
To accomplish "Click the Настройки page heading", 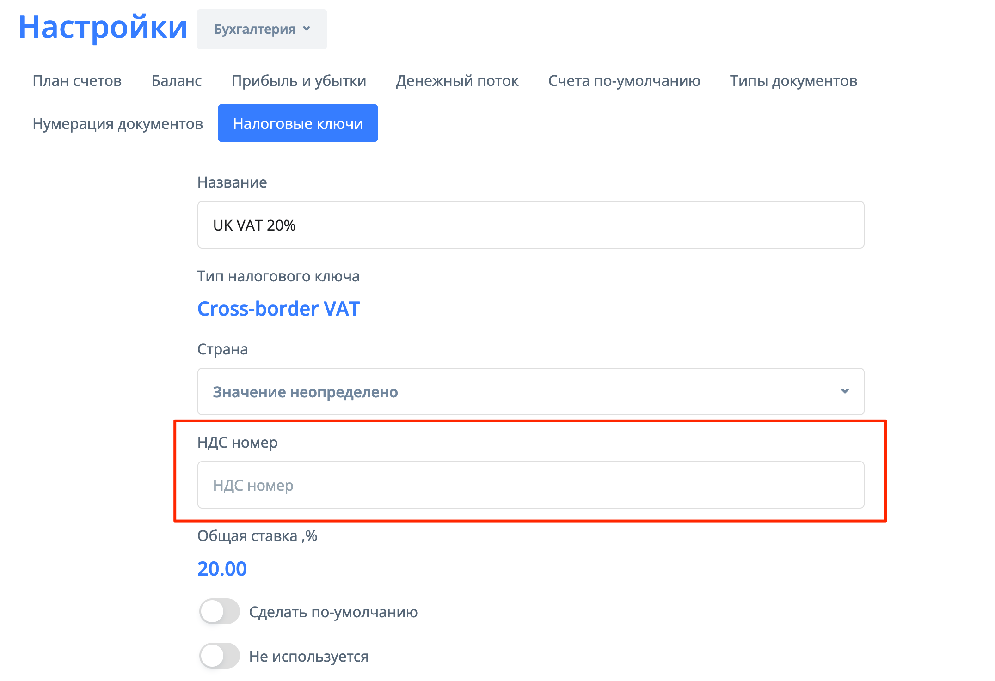I will coord(103,27).
